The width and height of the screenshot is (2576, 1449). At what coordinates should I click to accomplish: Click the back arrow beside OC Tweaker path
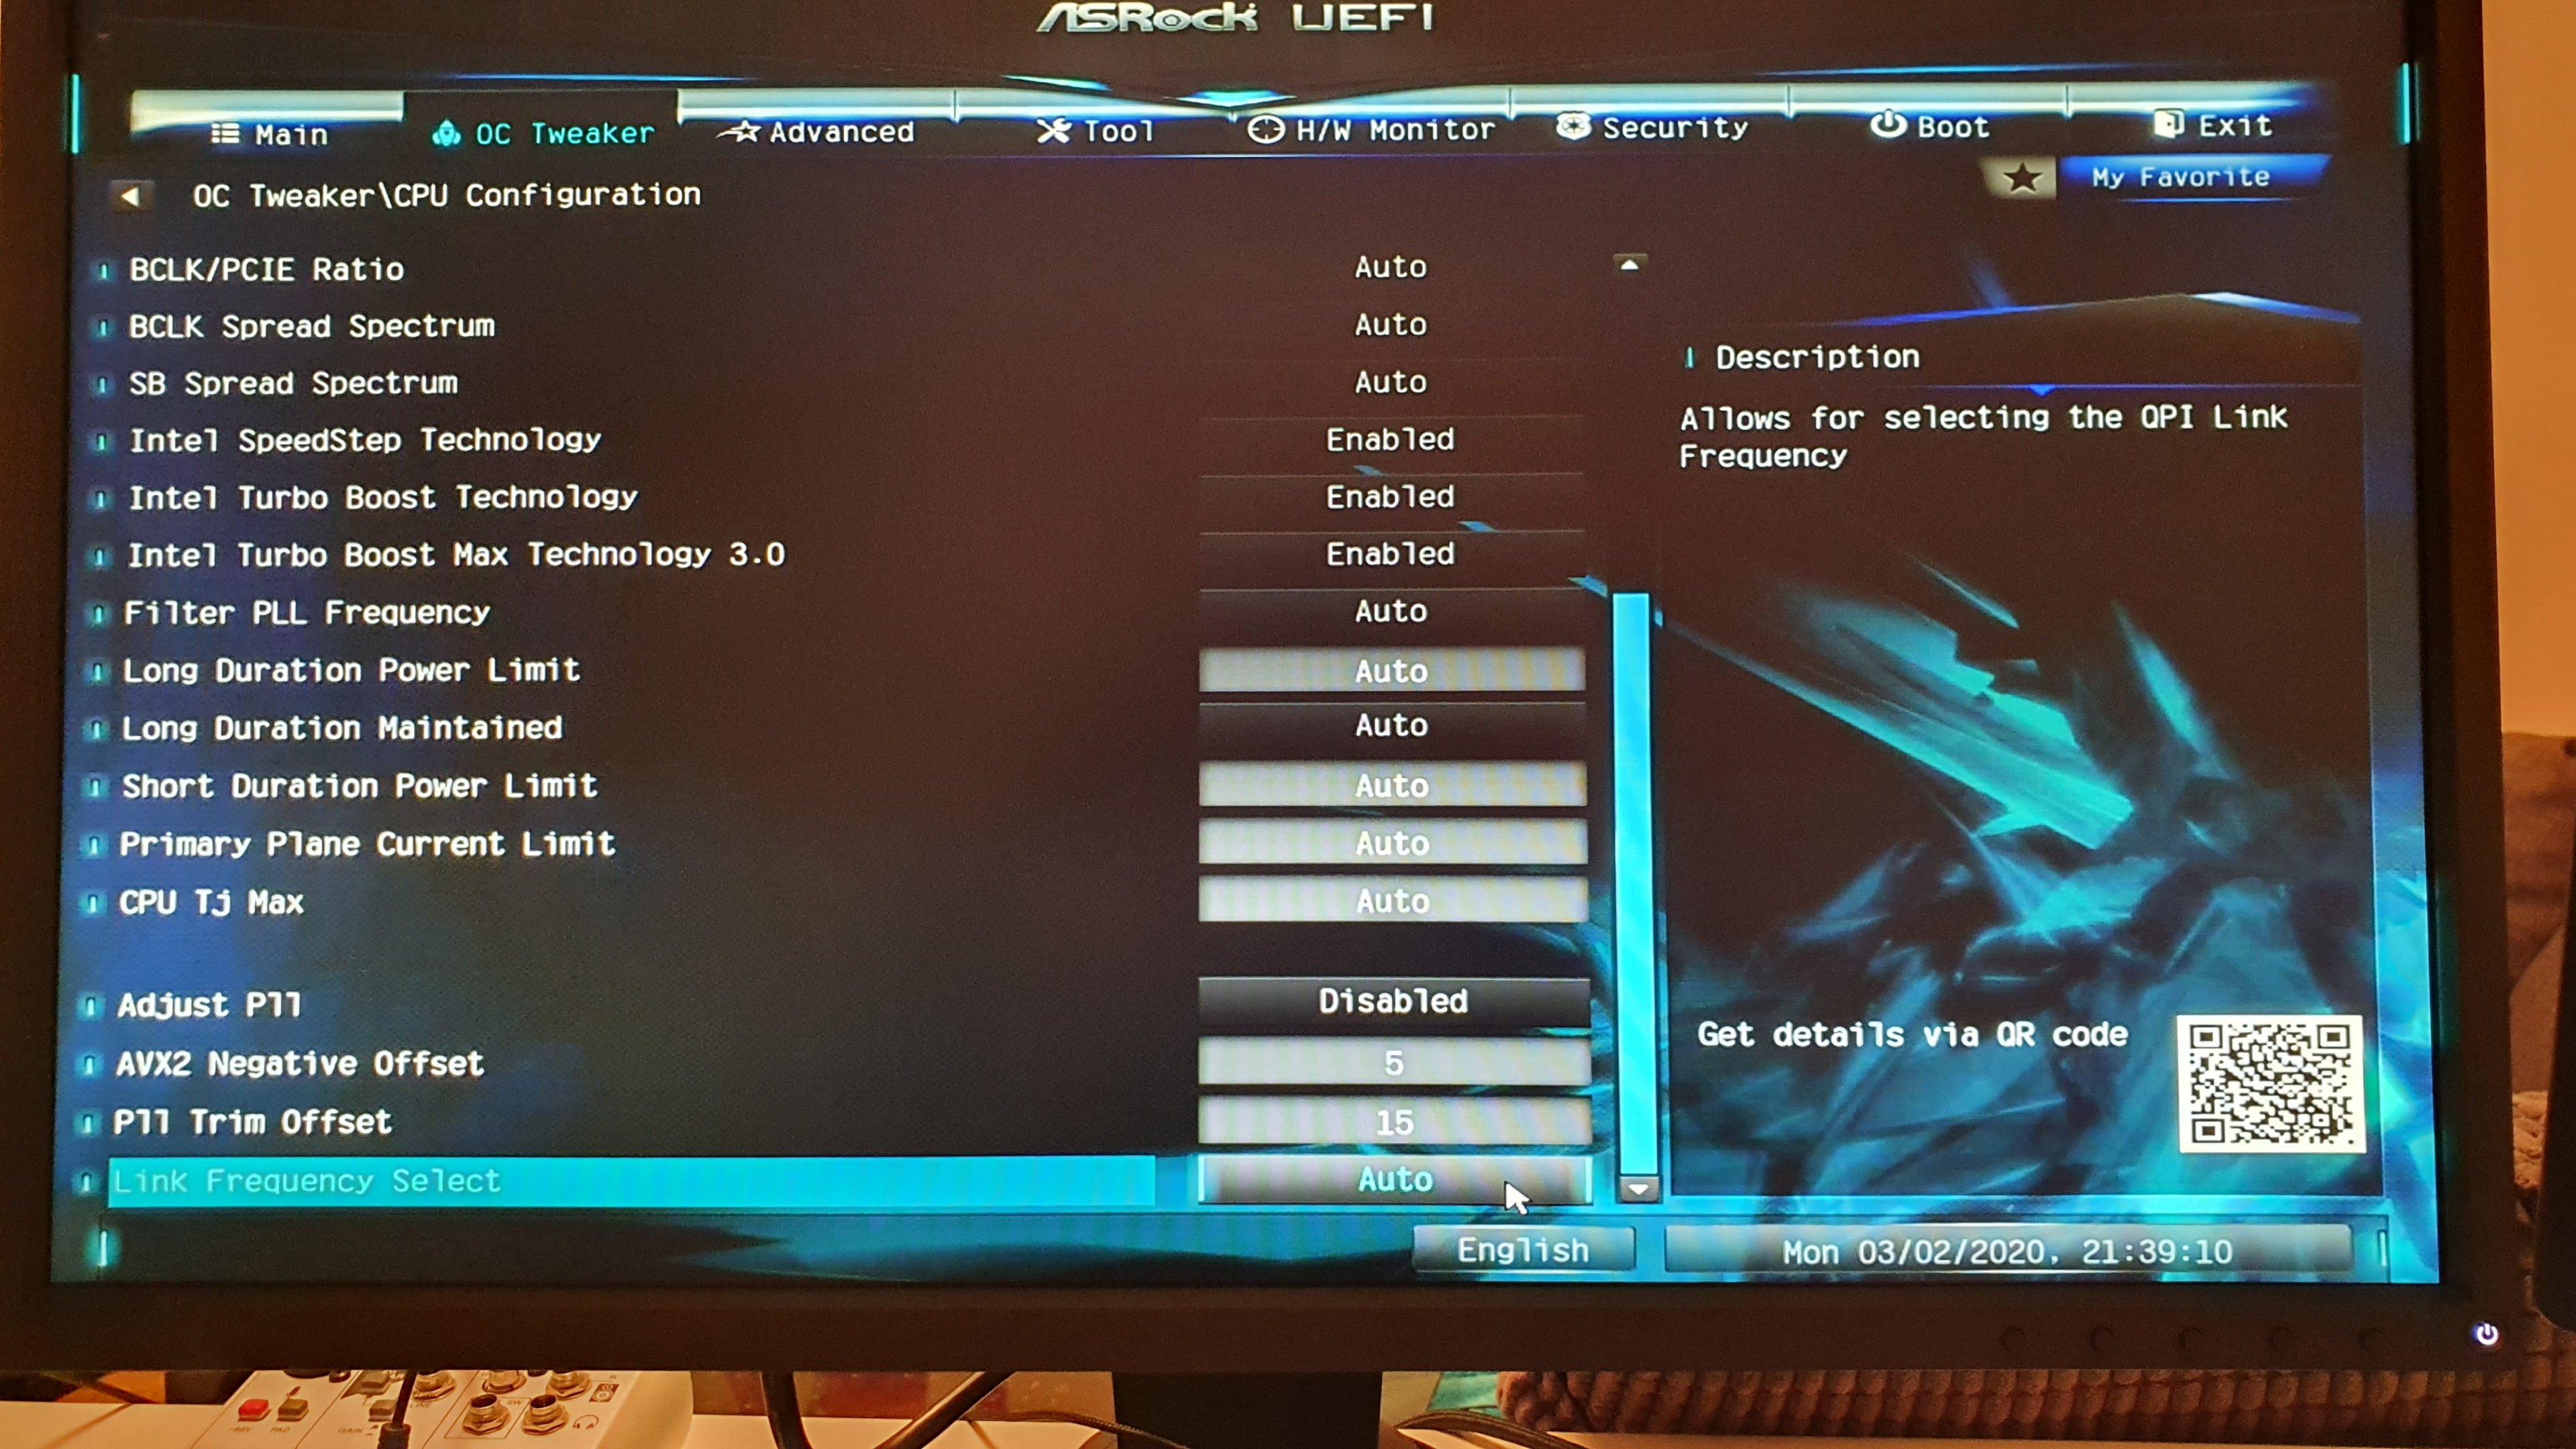point(131,196)
